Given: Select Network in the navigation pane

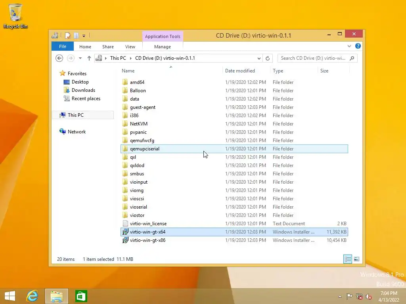Looking at the screenshot, I should click(x=73, y=131).
